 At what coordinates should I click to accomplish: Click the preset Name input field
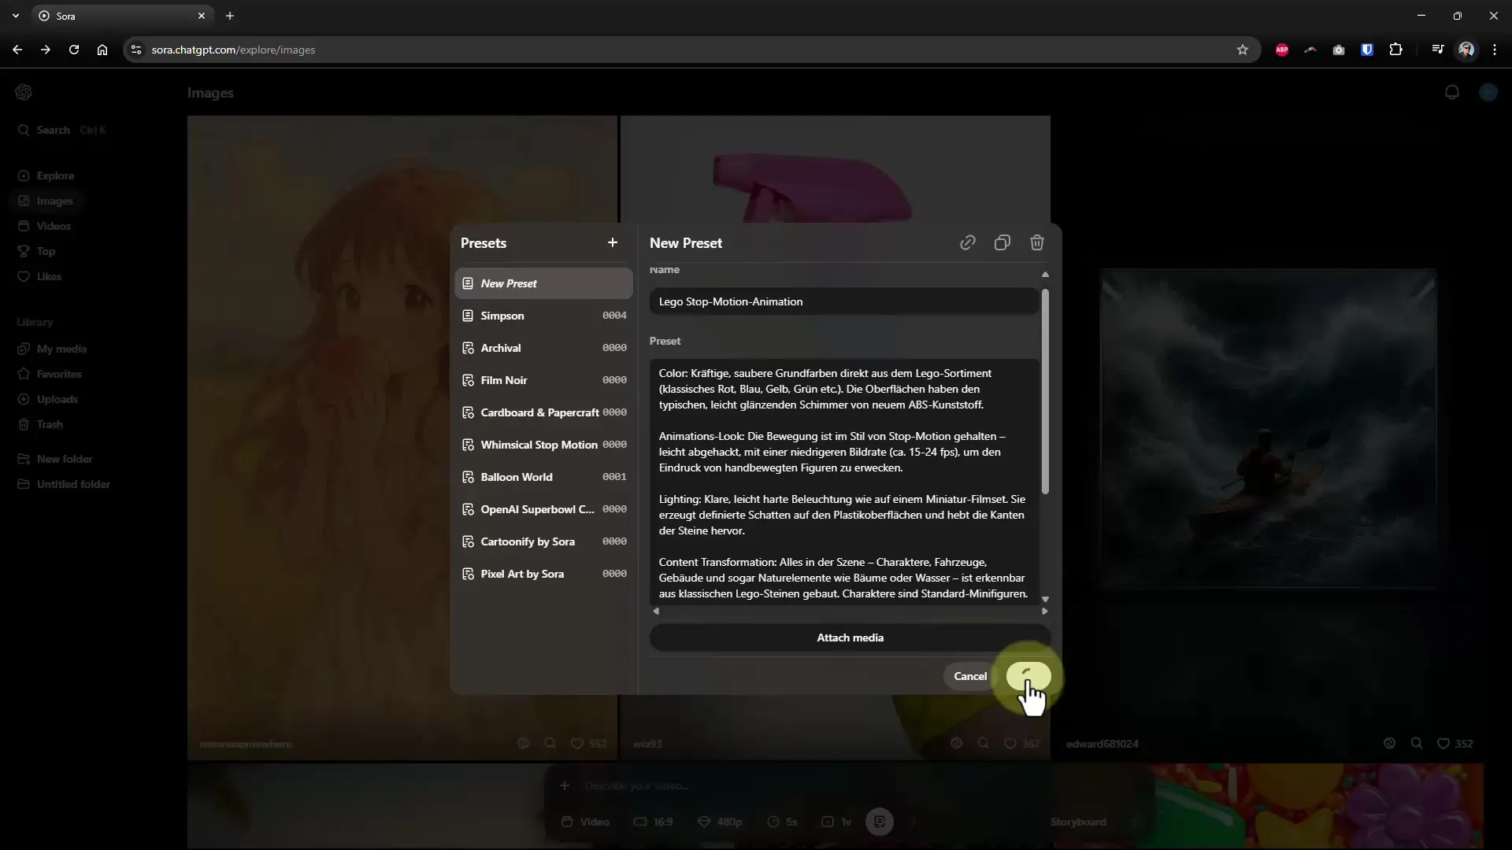[843, 301]
